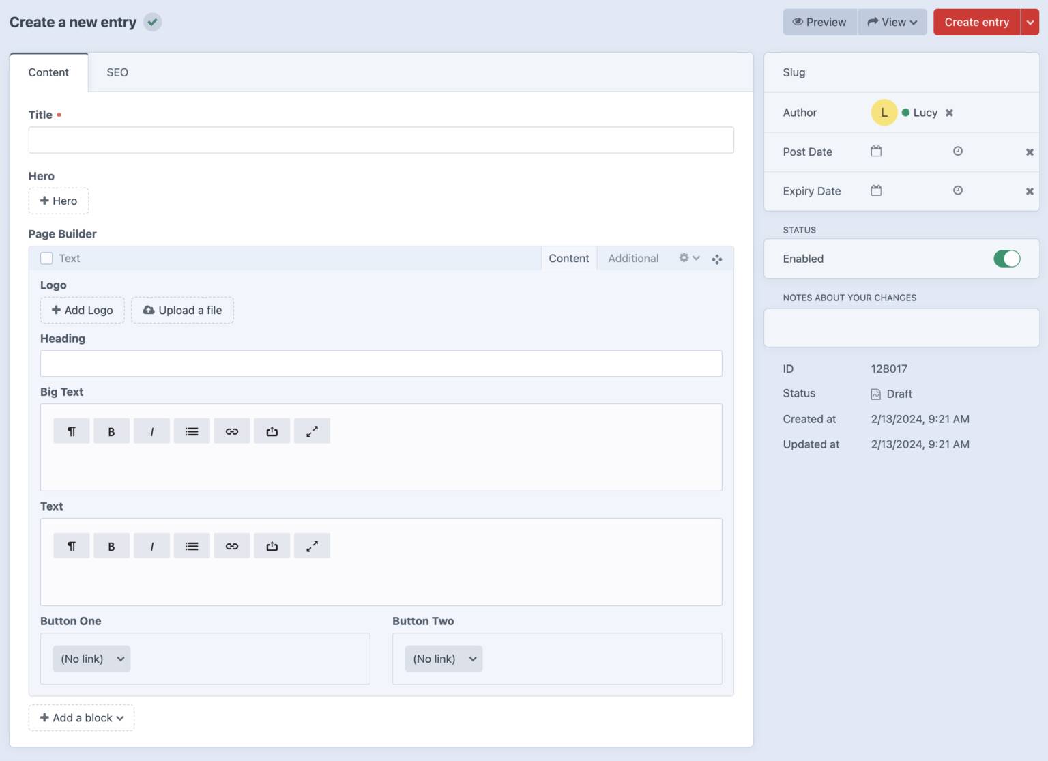Click Upload a file button
Viewport: 1048px width, 761px height.
pyautogui.click(x=182, y=310)
